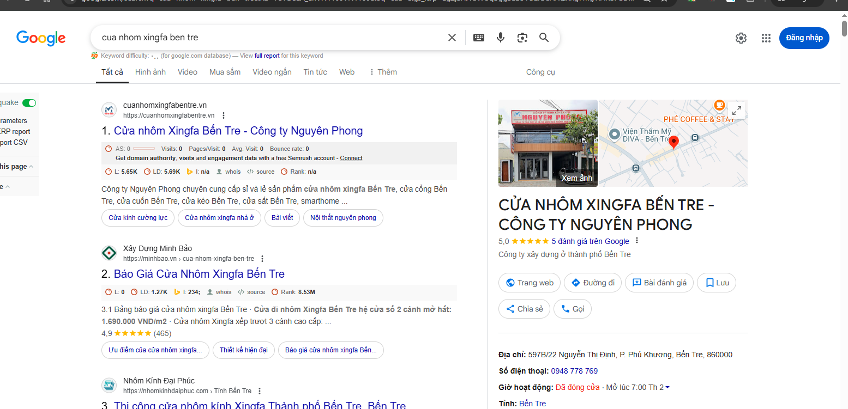Open 'full report' keyword link
848x409 pixels.
click(x=267, y=56)
